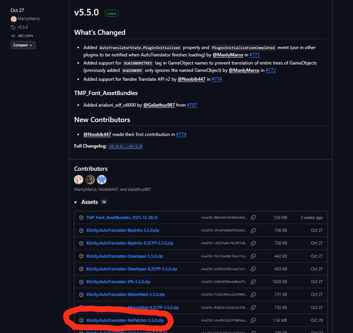Image resolution: width=353 pixels, height=333 pixels.
Task: Download XUnity.AutoTranslator-MelonMod-5.5.0.zip
Action: pos(125,294)
